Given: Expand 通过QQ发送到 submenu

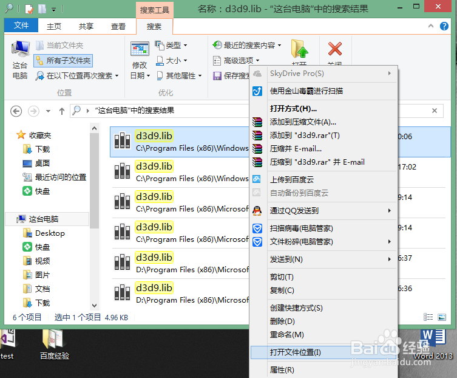Looking at the screenshot, I should coord(323,211).
